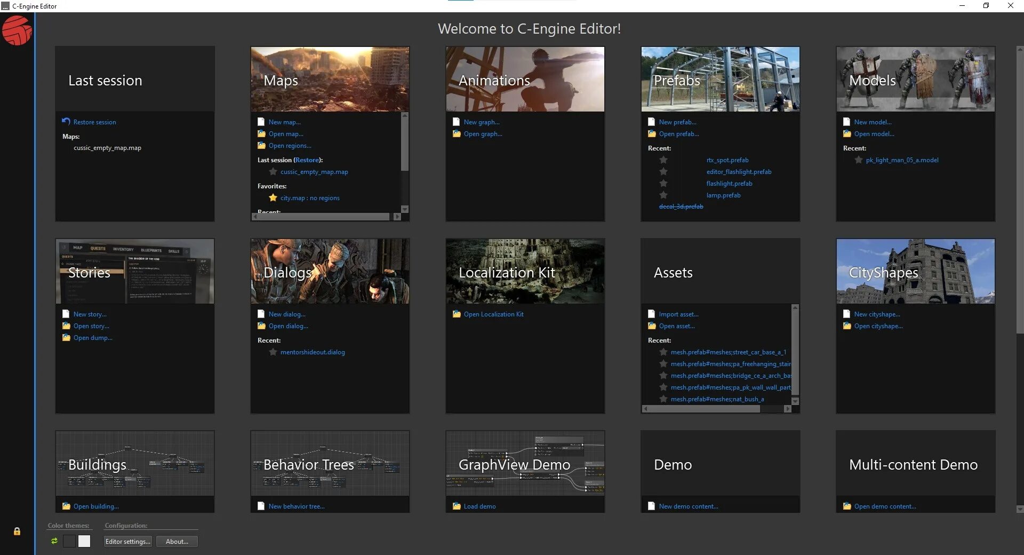Open the CityShapes category banner
This screenshot has width=1024, height=555.
[x=915, y=271]
